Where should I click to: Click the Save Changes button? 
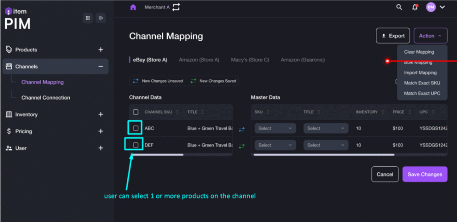coord(424,174)
